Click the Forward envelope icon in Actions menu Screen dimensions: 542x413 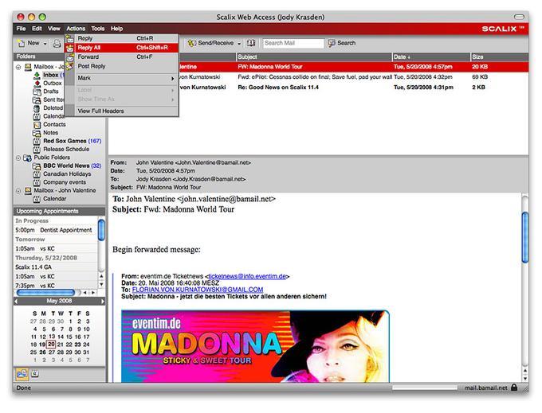tap(70, 57)
